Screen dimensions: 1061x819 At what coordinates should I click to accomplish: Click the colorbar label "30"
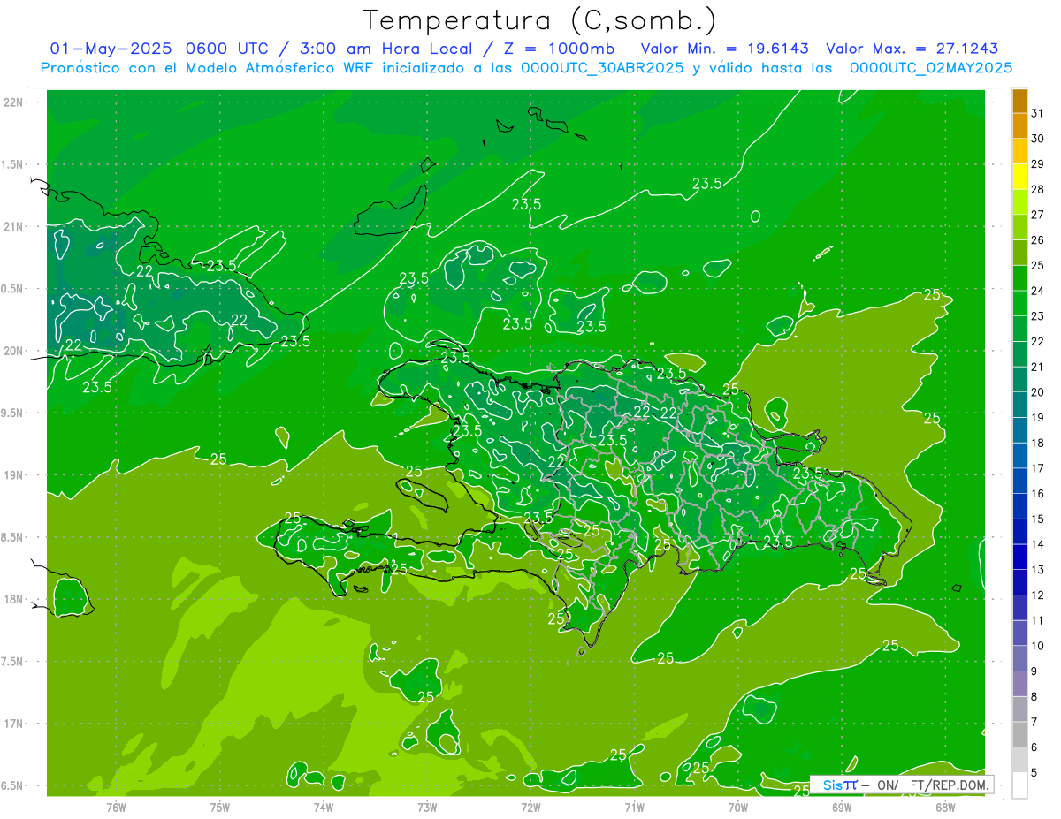tap(1037, 139)
